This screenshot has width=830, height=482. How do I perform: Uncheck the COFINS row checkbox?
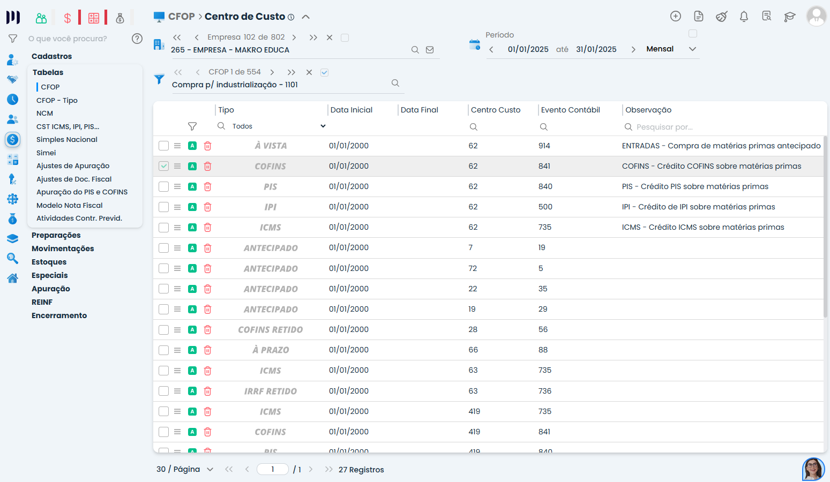click(164, 167)
